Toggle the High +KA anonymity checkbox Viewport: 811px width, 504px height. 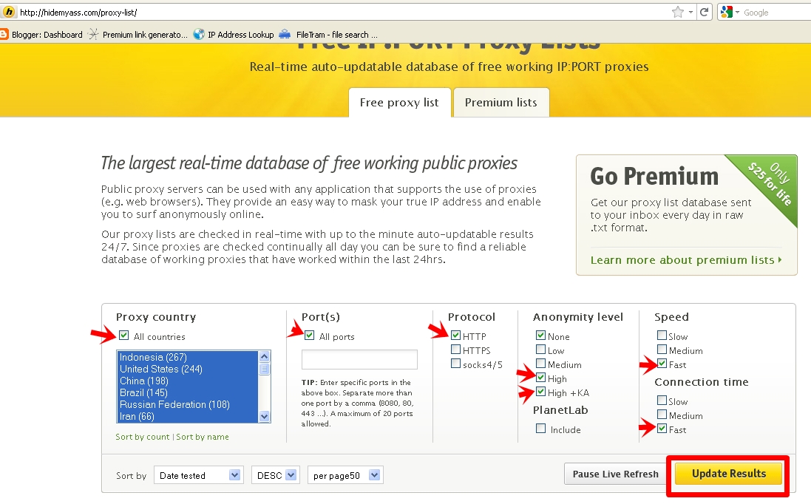pos(541,392)
